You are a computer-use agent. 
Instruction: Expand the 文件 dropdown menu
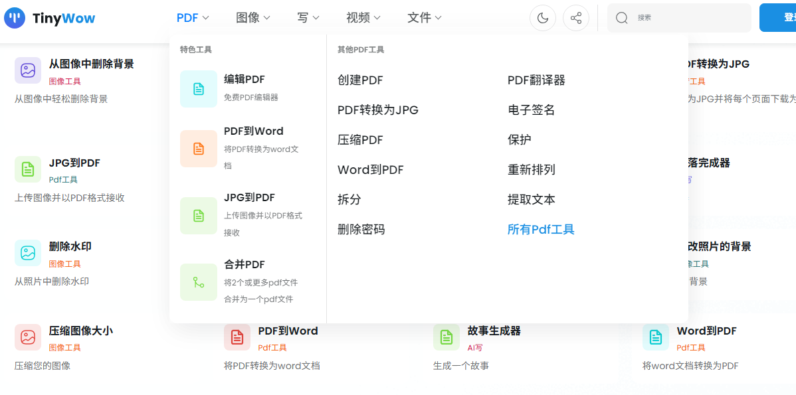click(424, 18)
